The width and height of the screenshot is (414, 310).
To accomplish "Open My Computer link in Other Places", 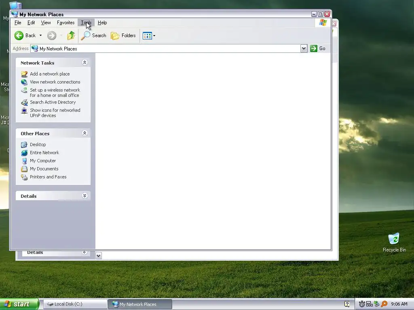I will (x=43, y=161).
